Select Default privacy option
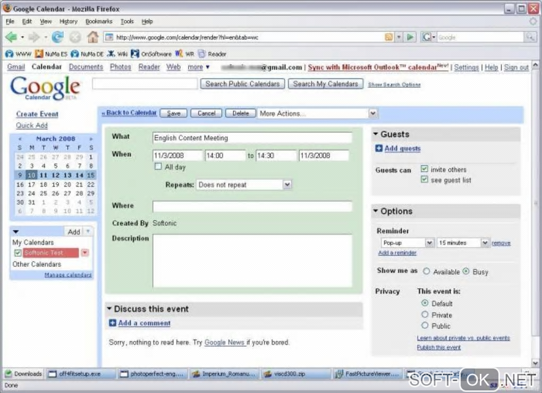Image resolution: width=542 pixels, height=393 pixels. tap(425, 303)
